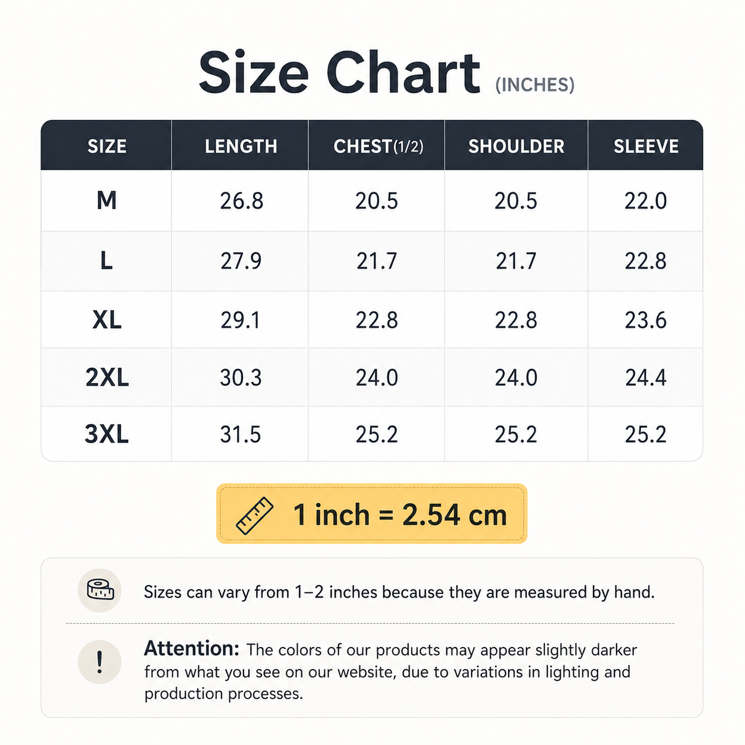This screenshot has height=745, width=745.
Task: Click the ruler icon in yellow banner
Action: 254,515
